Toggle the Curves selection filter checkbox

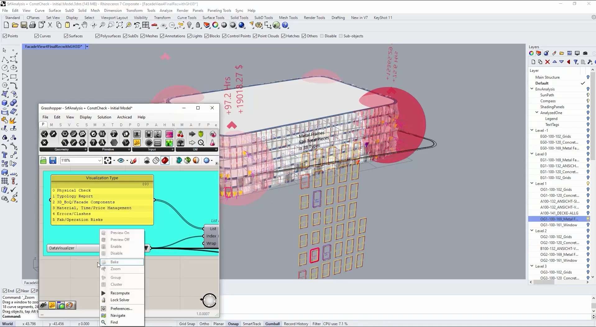tap(37, 36)
